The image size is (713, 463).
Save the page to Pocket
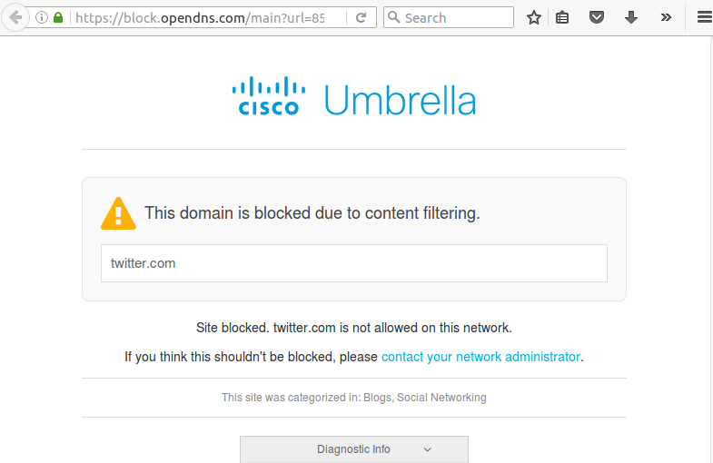pos(597,17)
